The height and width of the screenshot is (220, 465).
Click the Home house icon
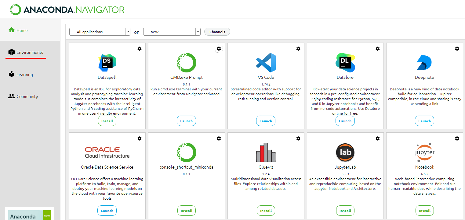pos(12,30)
